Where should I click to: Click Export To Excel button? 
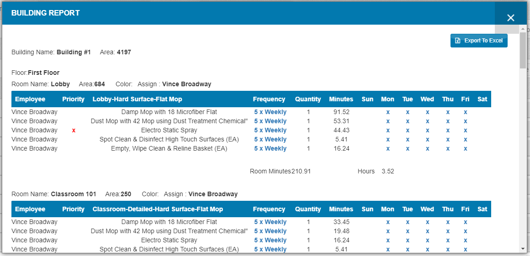click(x=479, y=41)
